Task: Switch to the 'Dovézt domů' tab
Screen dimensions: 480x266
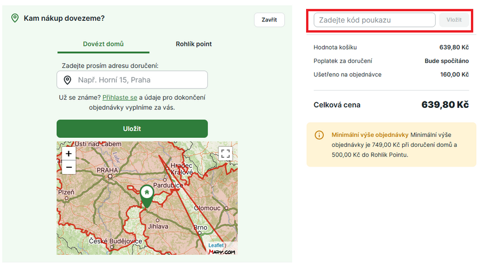Action: (103, 44)
